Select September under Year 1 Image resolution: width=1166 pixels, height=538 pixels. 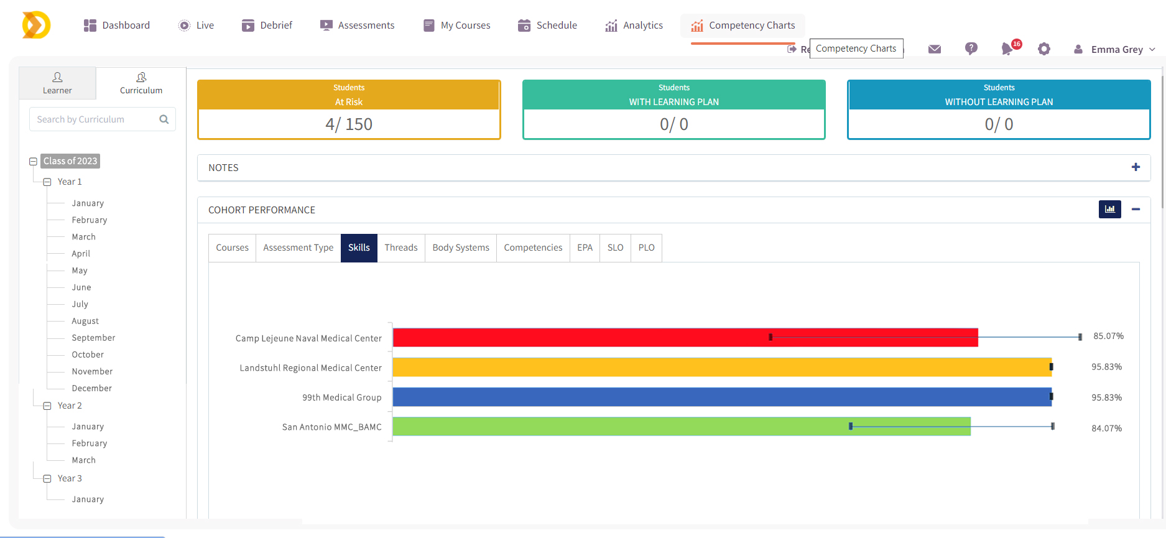pos(93,338)
